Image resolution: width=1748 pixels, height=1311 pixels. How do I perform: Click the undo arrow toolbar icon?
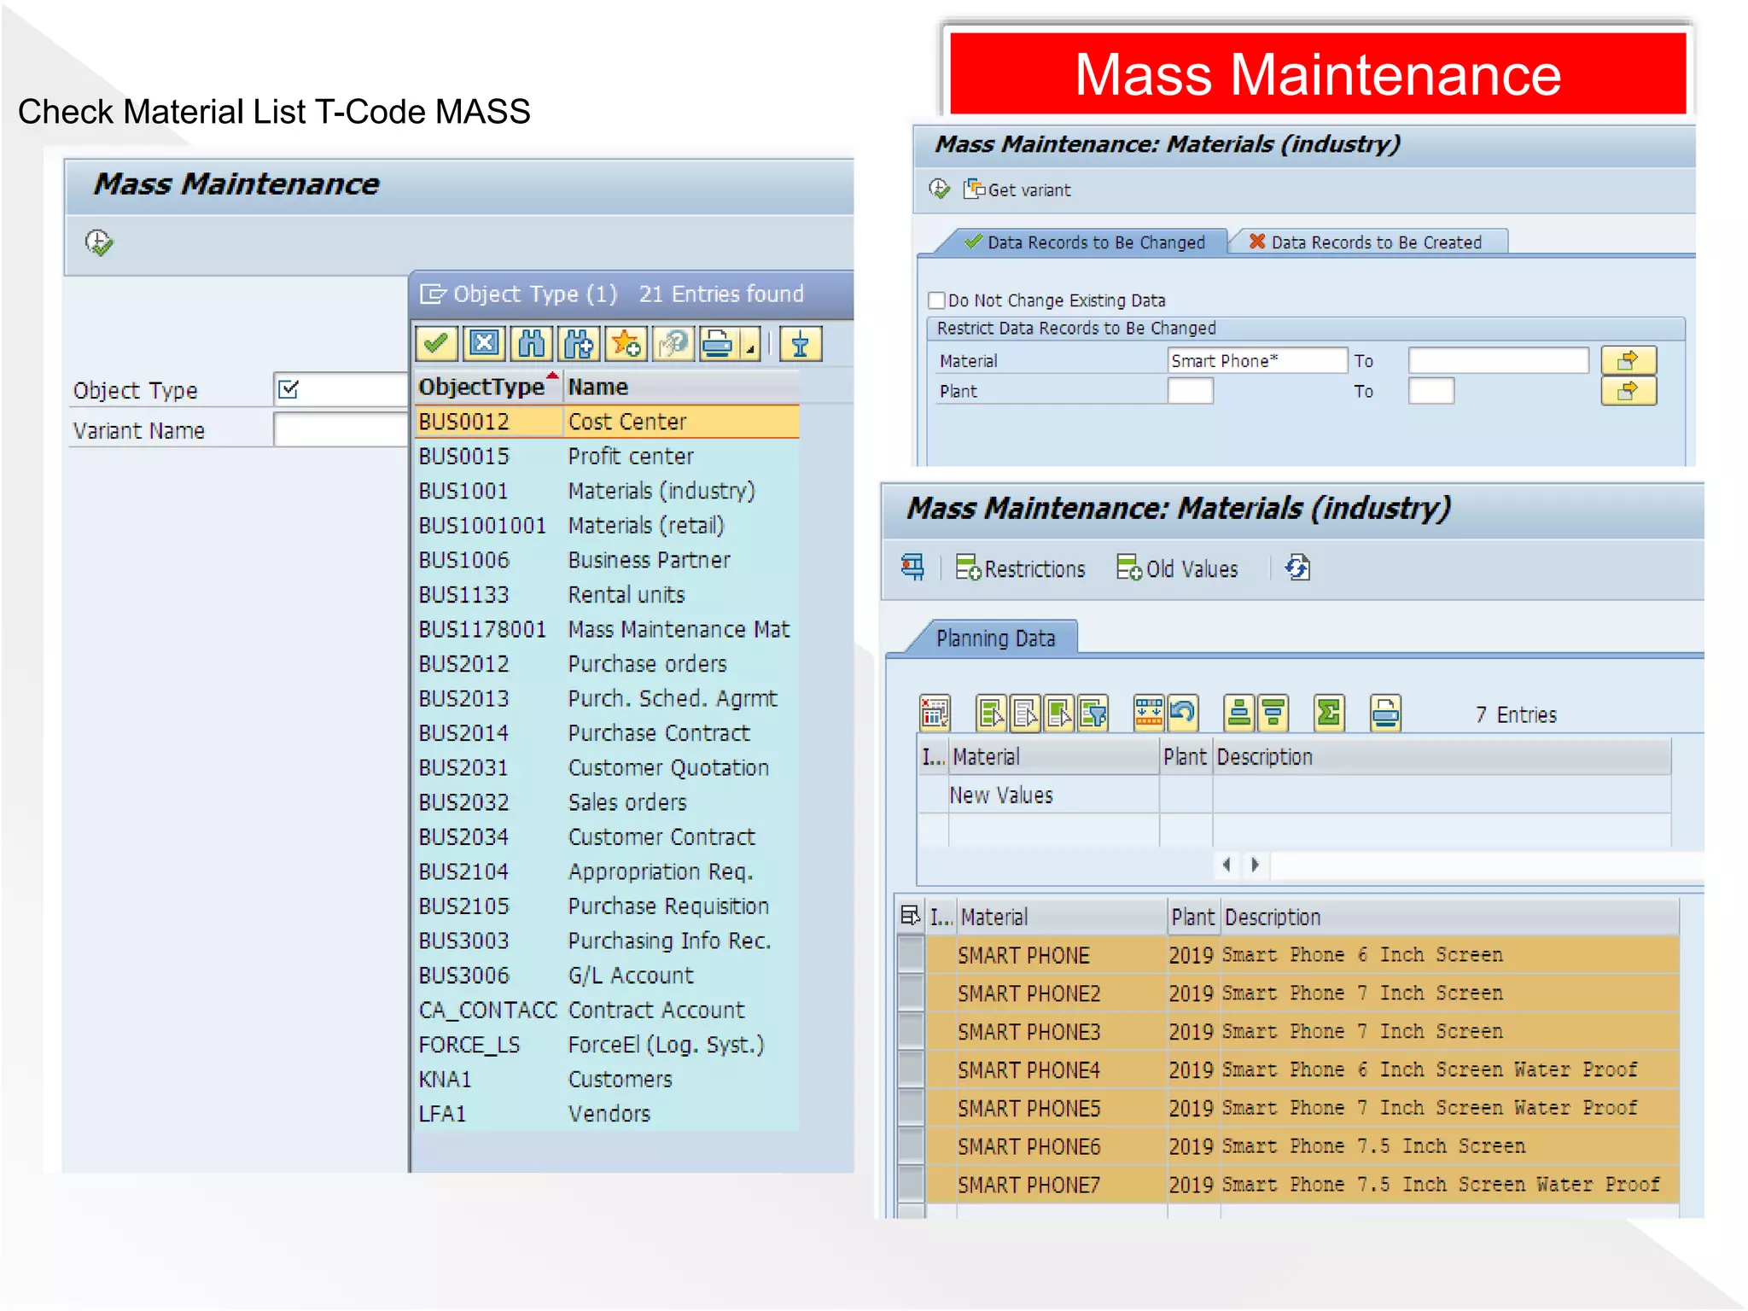pos(1183,713)
